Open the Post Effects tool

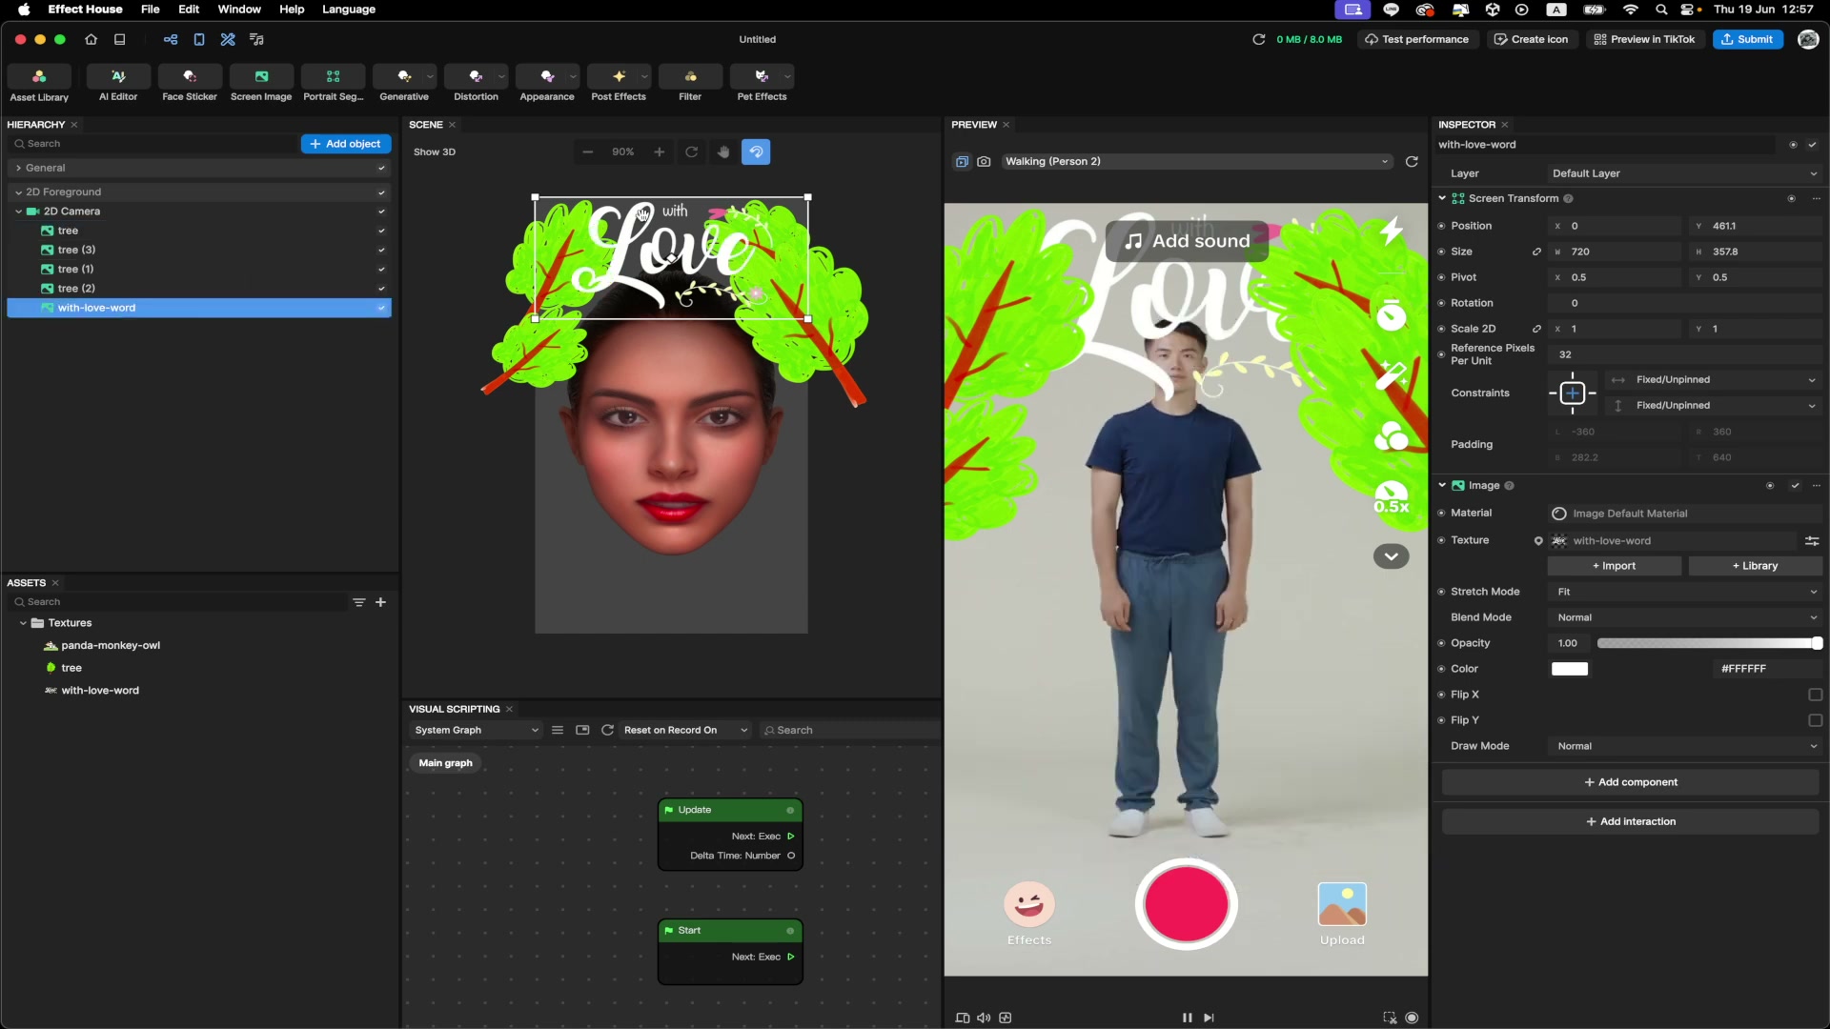619,83
